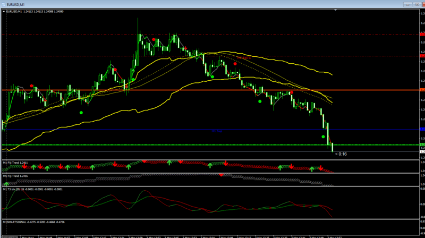The width and height of the screenshot is (425, 238).
Task: Click the red down arrow in M5 Fiji Trend
Action: pos(221,175)
